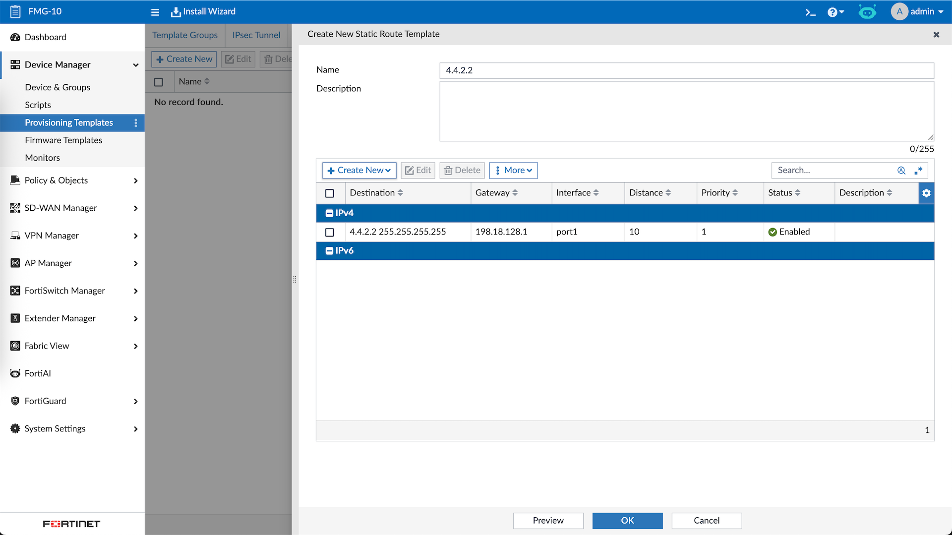Open the CLI console icon
The image size is (952, 535).
click(810, 12)
